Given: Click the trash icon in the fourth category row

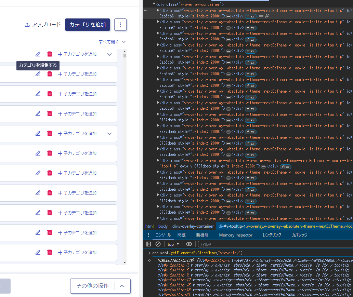Looking at the screenshot, I should tap(50, 113).
